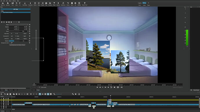This screenshot has height=112, width=200.
Task: Select the Fit size mode radio
Action: click(x=10, y=33)
